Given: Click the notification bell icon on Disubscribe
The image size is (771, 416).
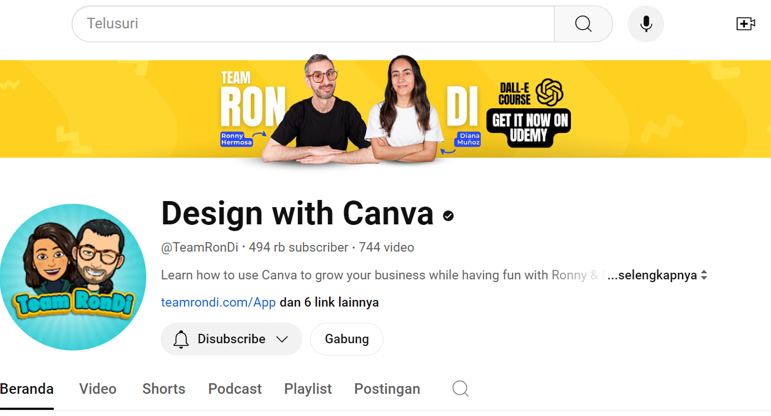Looking at the screenshot, I should point(181,339).
